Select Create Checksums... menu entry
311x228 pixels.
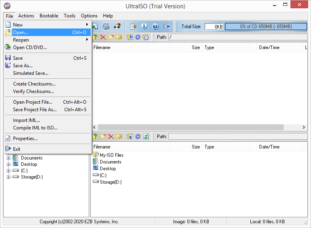tap(48, 84)
